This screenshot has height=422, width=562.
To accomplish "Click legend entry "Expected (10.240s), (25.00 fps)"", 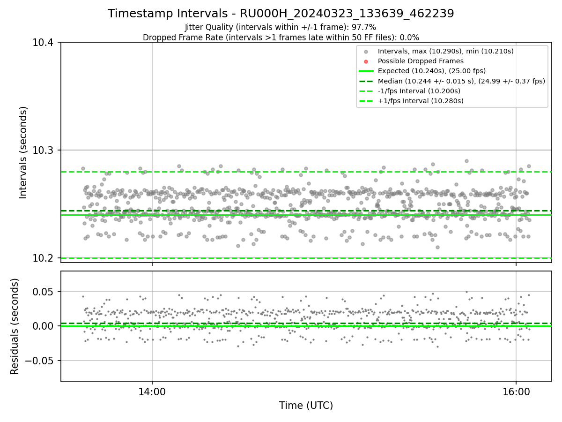I will [432, 71].
